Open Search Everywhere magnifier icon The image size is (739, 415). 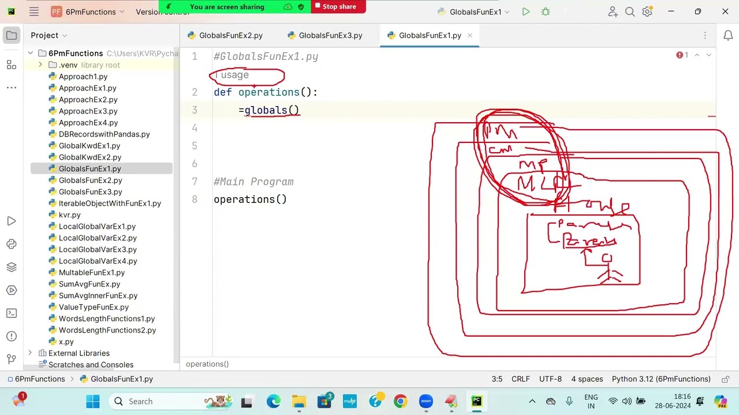pyautogui.click(x=630, y=12)
